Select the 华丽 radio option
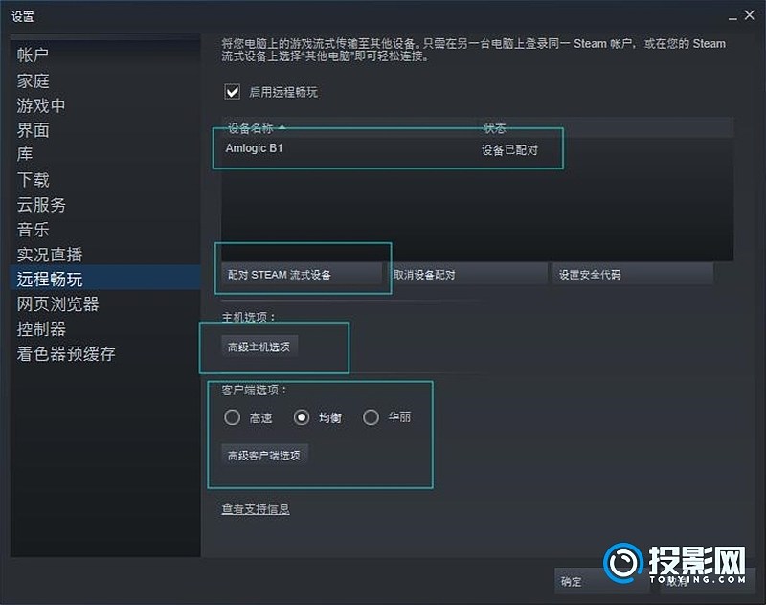The image size is (766, 605). tap(371, 417)
